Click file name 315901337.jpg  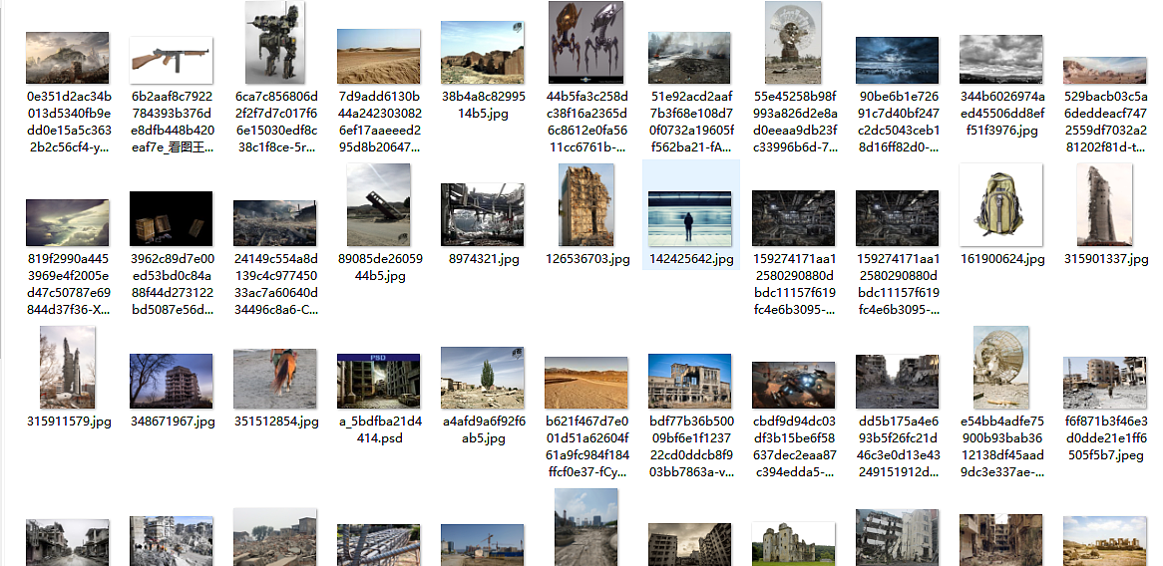point(1105,259)
